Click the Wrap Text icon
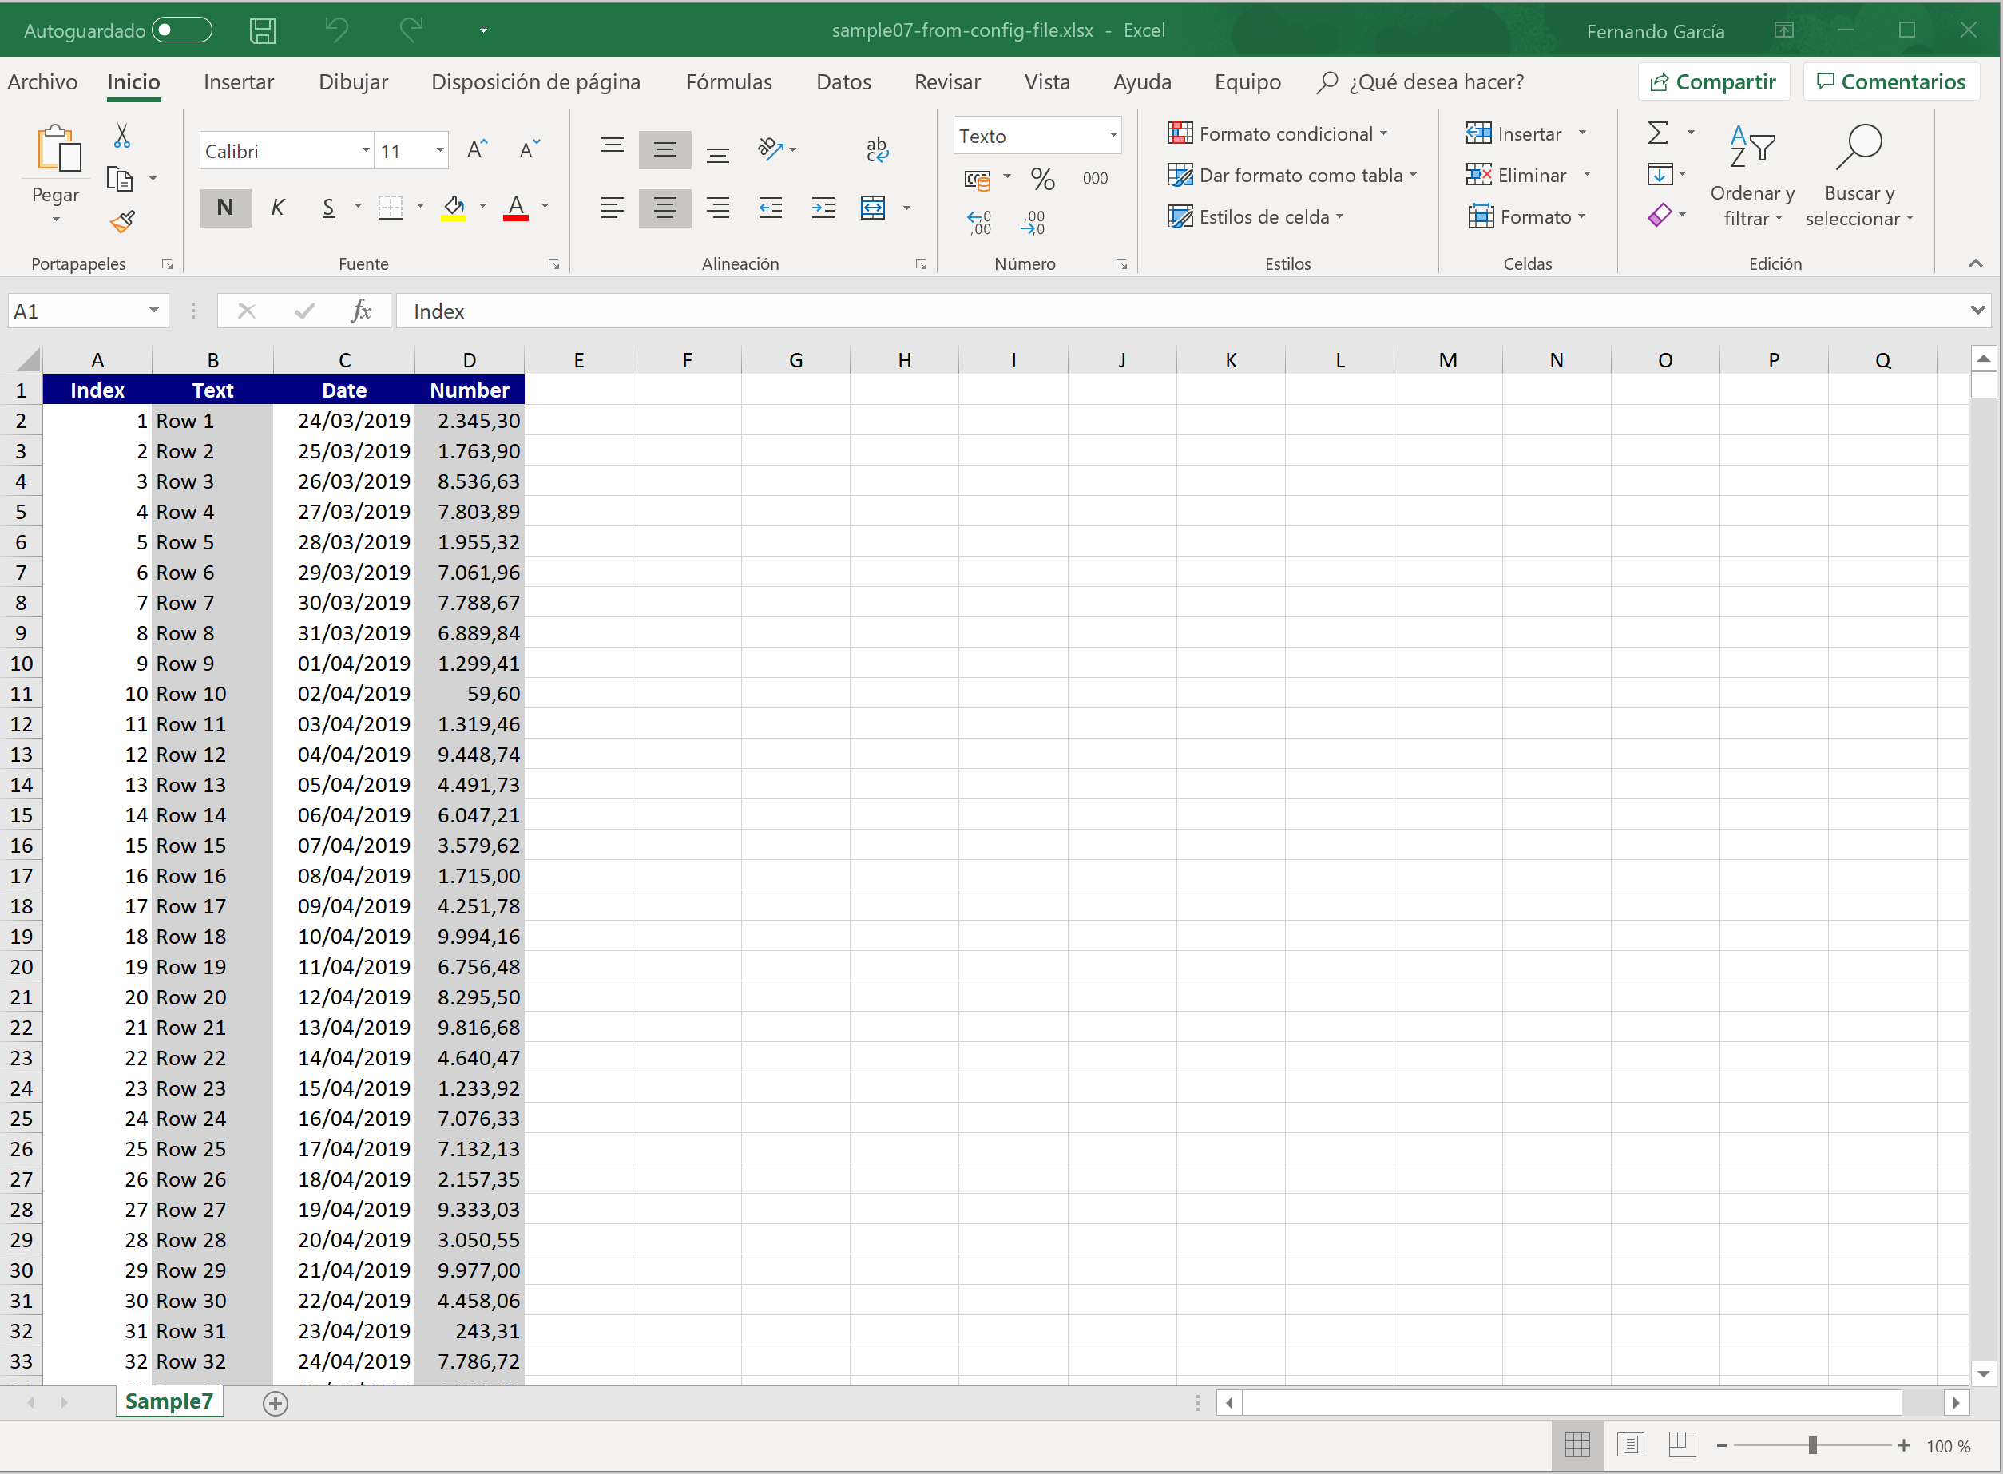The height and width of the screenshot is (1474, 2003). tap(876, 149)
